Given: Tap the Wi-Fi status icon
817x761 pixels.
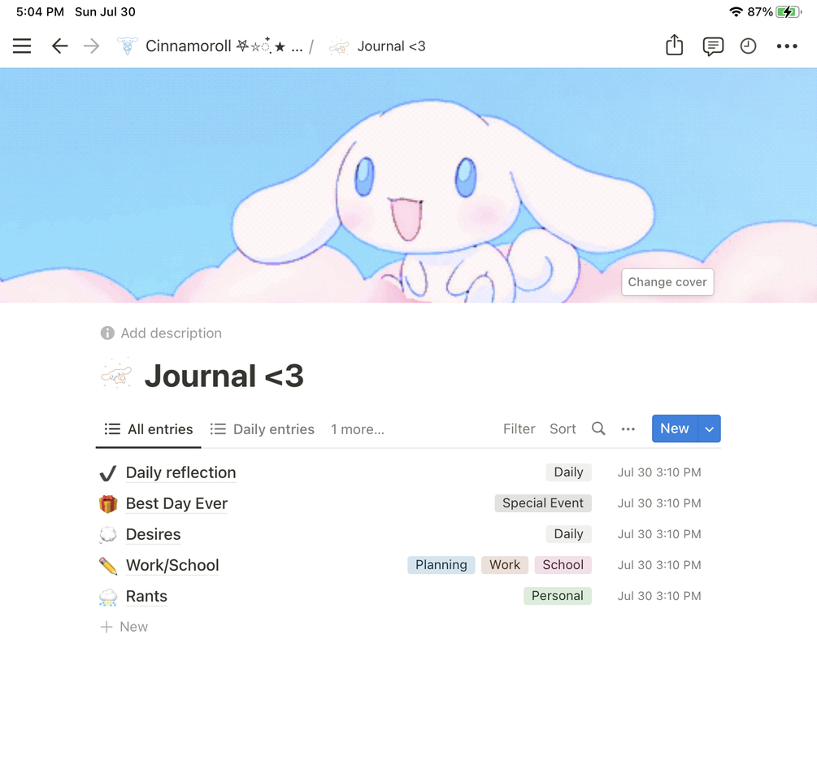Looking at the screenshot, I should pyautogui.click(x=736, y=11).
